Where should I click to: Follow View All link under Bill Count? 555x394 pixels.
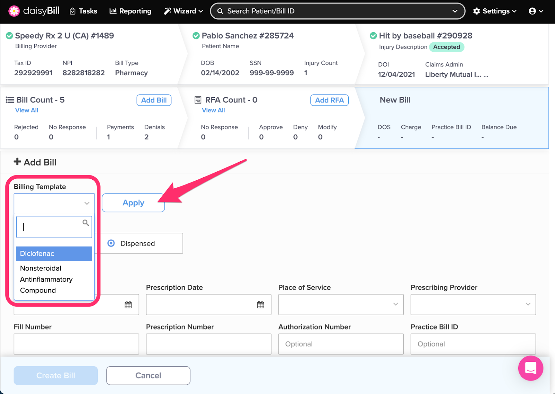(x=27, y=110)
